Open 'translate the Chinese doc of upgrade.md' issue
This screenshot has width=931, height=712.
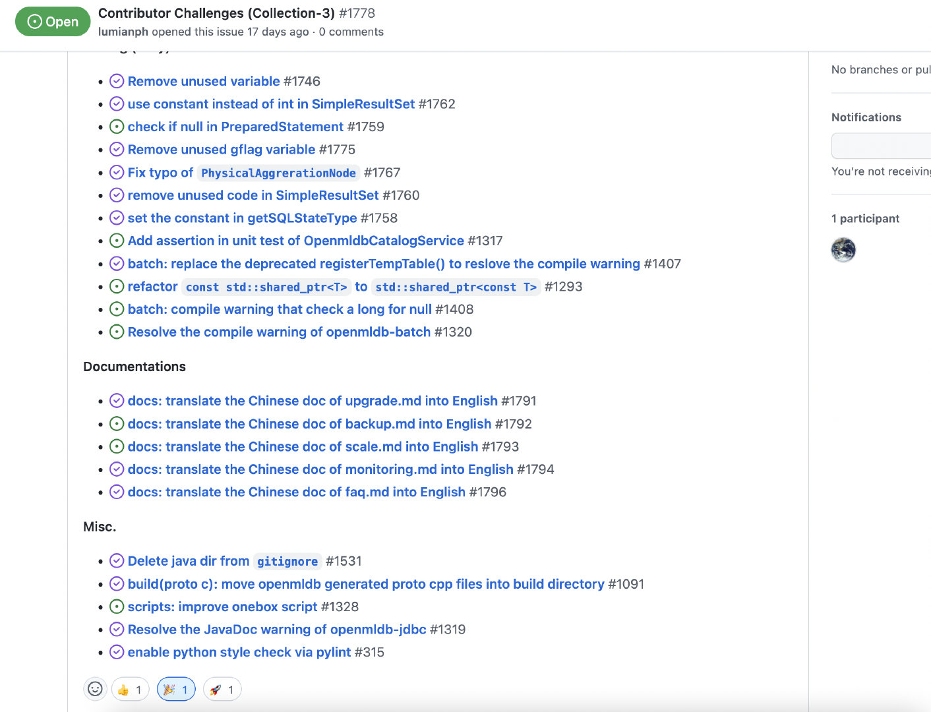pyautogui.click(x=313, y=401)
